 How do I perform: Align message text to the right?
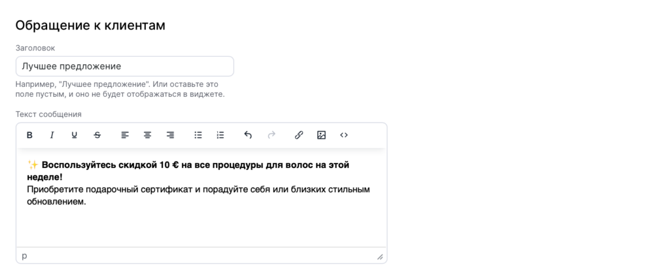[x=170, y=135]
